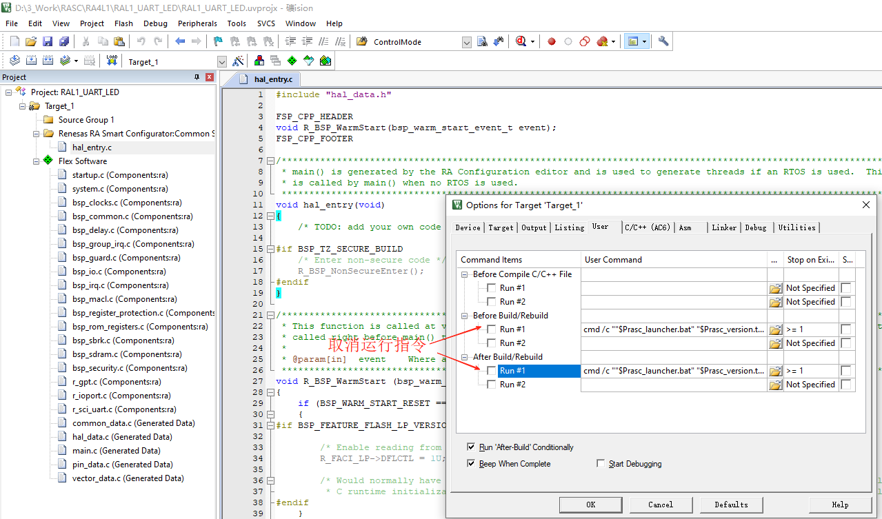Image resolution: width=882 pixels, height=519 pixels.
Task: Open Manage Project Items icon with colored blocks
Action: 259,61
